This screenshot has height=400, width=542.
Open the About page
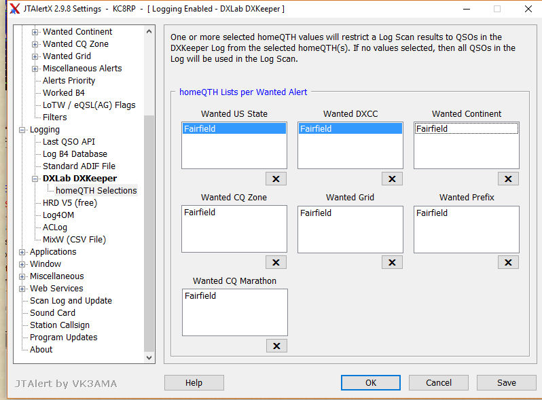pyautogui.click(x=41, y=350)
